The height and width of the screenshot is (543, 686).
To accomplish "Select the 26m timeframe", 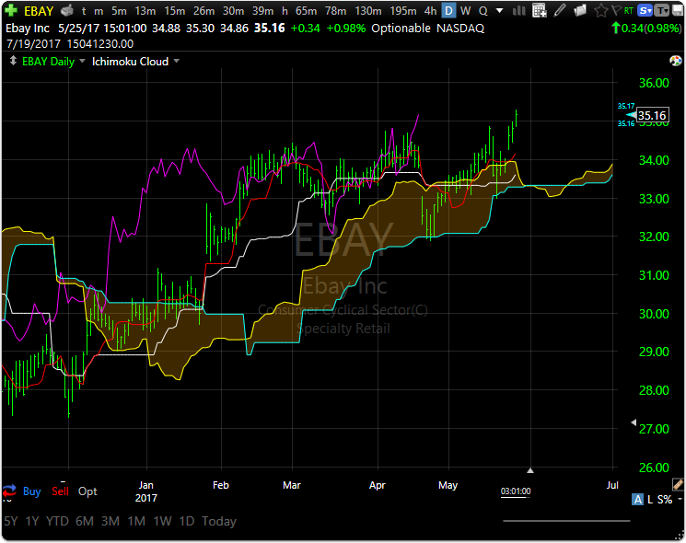I will click(203, 10).
